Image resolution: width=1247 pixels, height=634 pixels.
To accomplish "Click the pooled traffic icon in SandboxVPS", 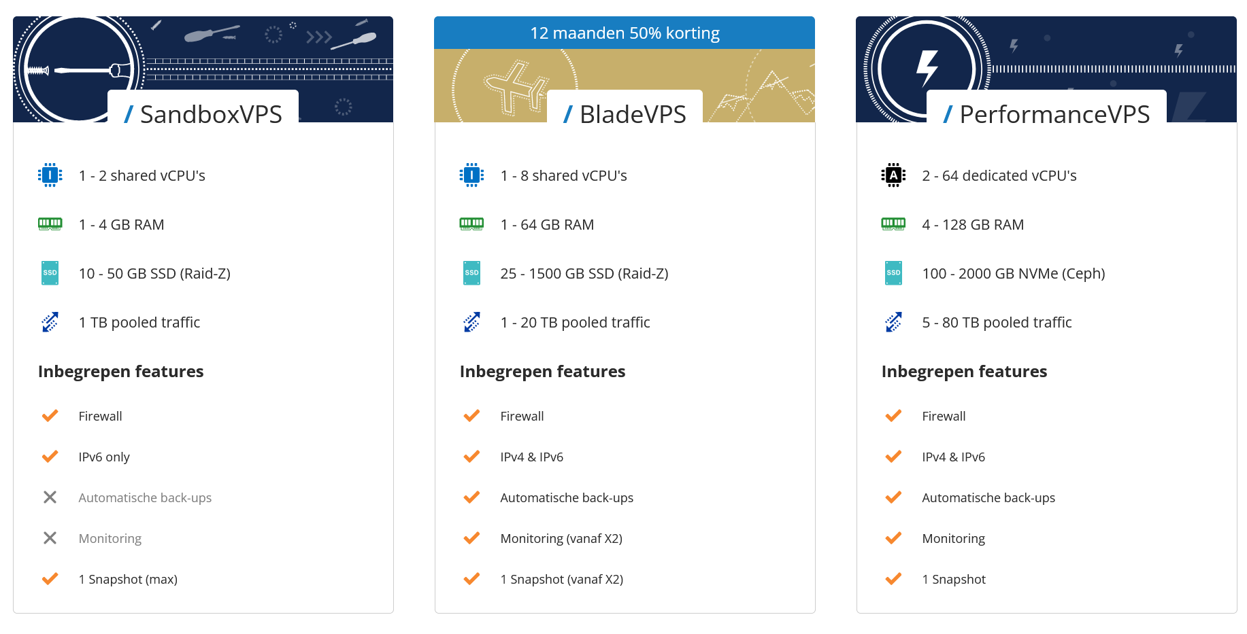I will (x=50, y=322).
